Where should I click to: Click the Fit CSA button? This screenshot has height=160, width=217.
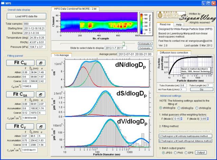pyautogui.click(x=20, y=94)
